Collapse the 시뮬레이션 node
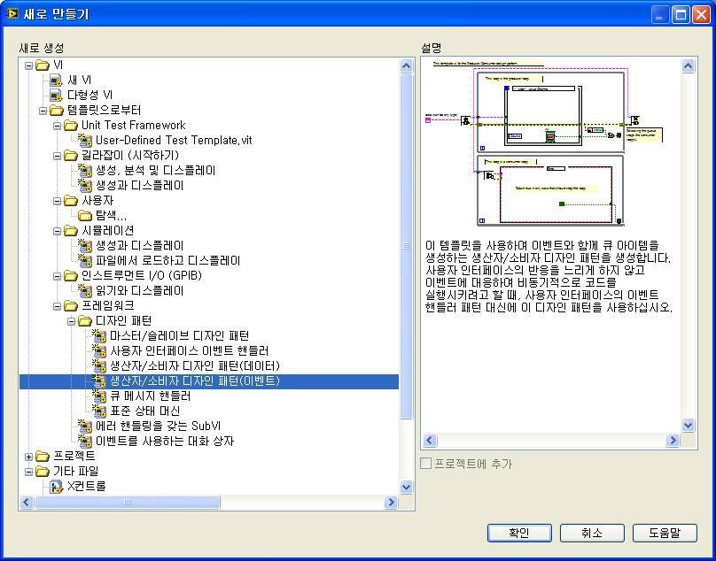This screenshot has width=716, height=561. tap(57, 231)
